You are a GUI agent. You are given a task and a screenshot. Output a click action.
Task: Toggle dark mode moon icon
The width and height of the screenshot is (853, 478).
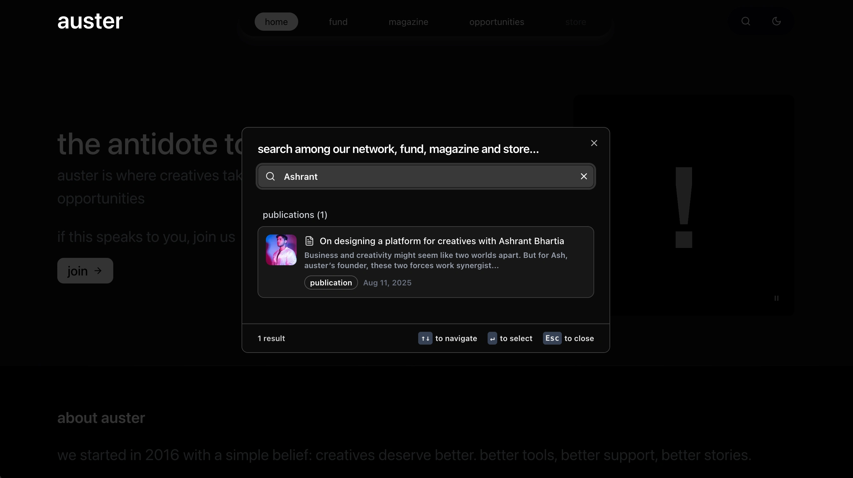776,21
